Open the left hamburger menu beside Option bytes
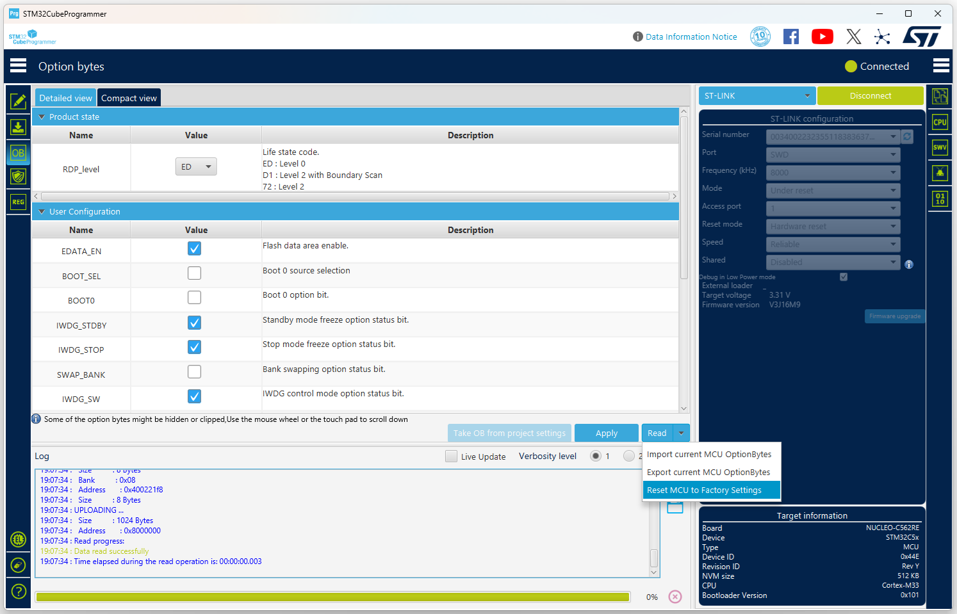The width and height of the screenshot is (957, 614). 19,66
